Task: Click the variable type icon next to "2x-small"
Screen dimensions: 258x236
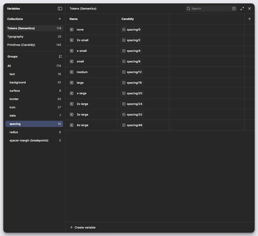Action: pos(71,40)
